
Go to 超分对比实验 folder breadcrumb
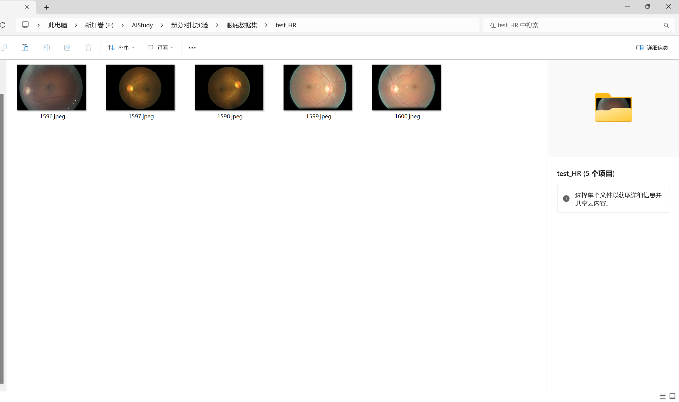pos(190,25)
